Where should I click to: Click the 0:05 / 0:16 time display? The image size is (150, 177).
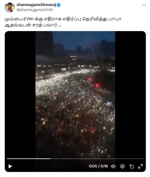[x=98, y=166]
